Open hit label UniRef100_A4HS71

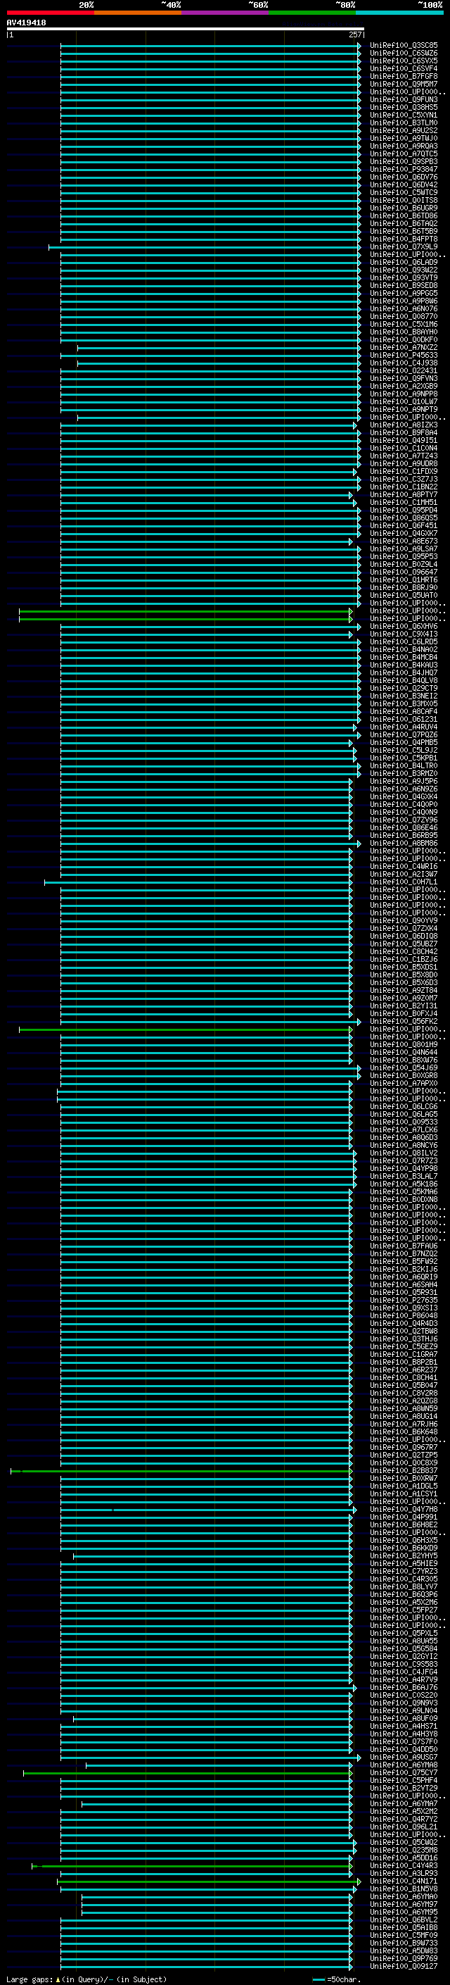tap(404, 1727)
